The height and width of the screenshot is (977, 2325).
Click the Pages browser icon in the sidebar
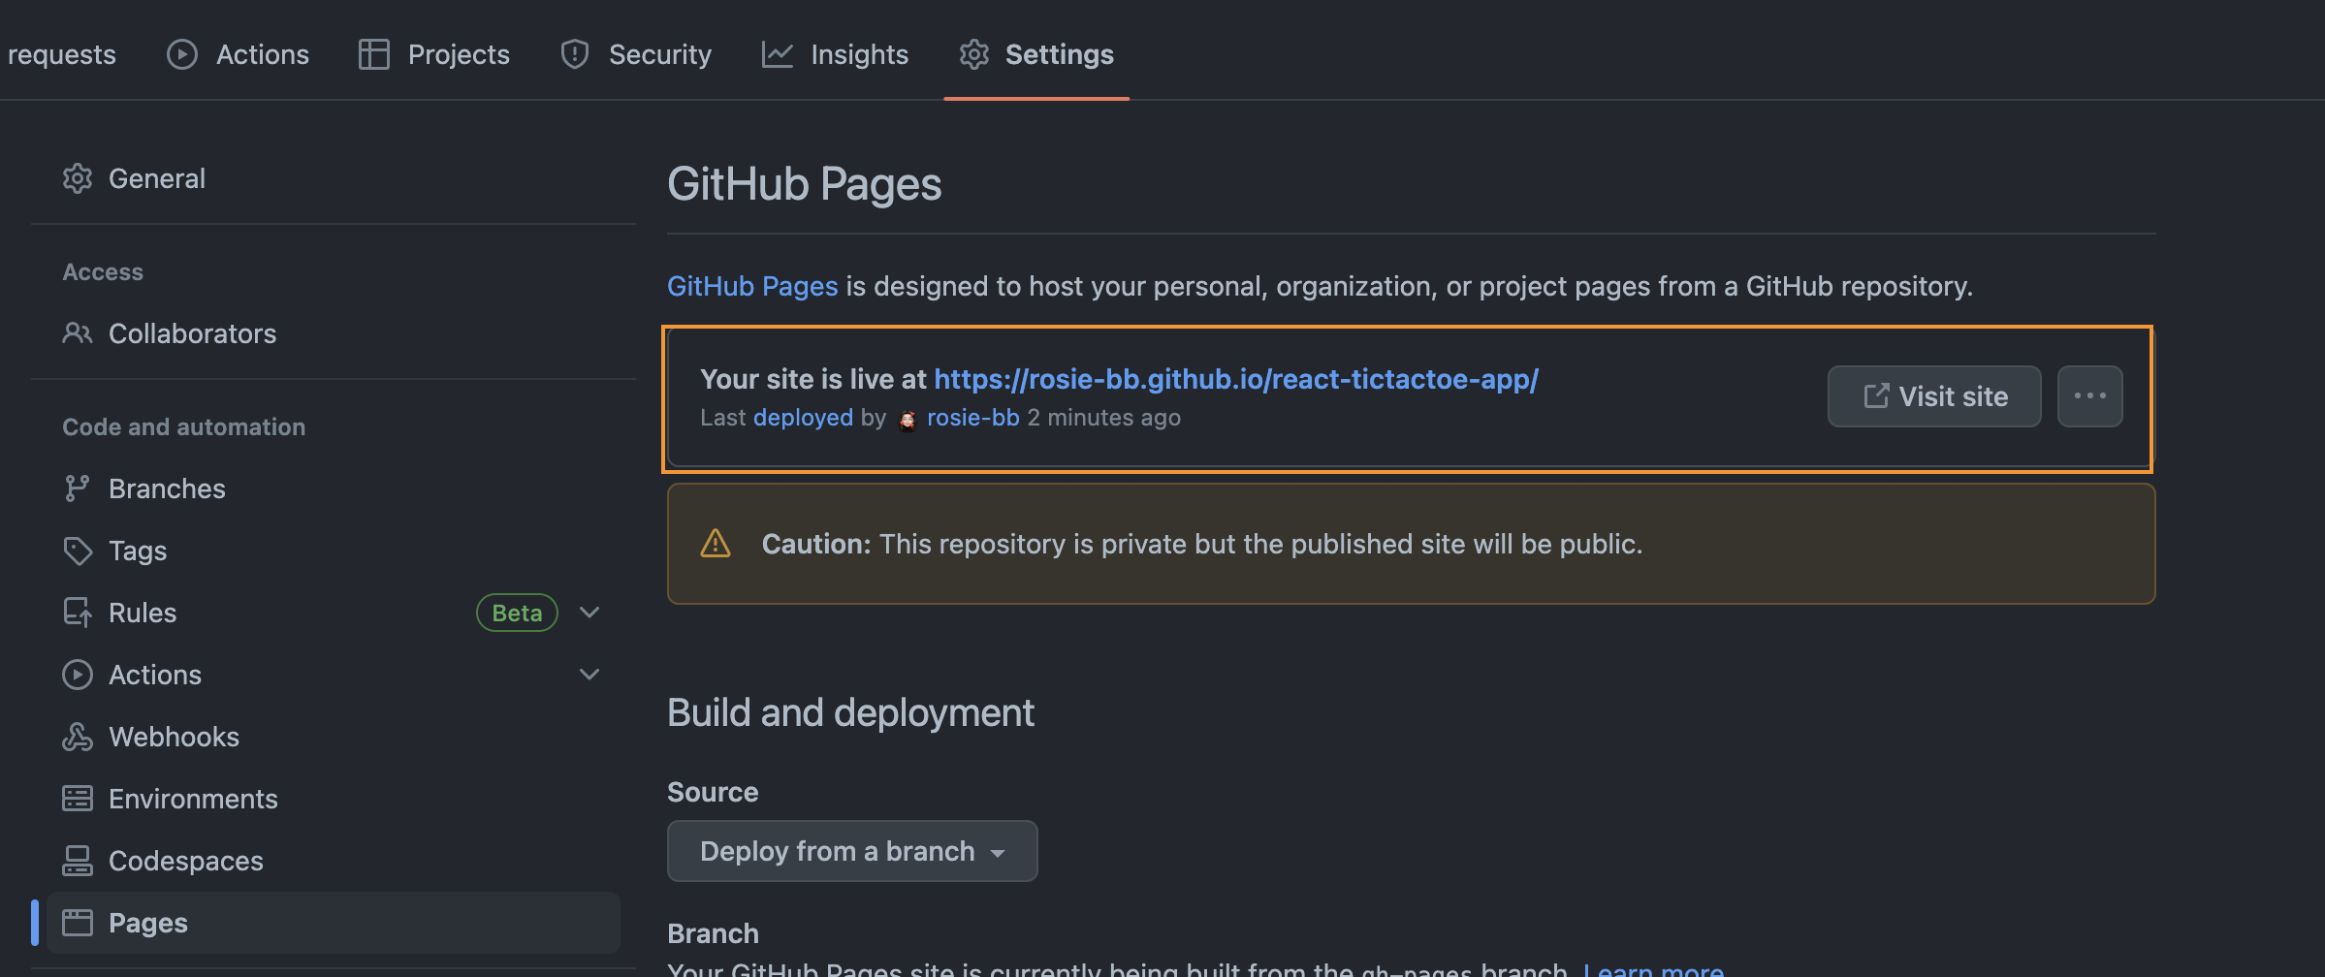coord(78,923)
